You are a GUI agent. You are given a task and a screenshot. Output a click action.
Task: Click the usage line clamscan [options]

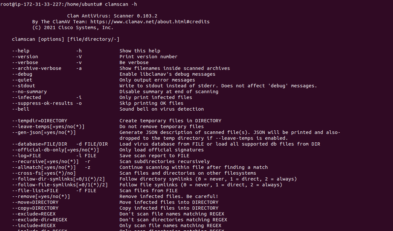(66, 39)
